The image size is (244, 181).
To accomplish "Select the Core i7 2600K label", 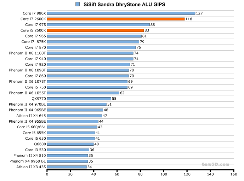I will 33,19.
